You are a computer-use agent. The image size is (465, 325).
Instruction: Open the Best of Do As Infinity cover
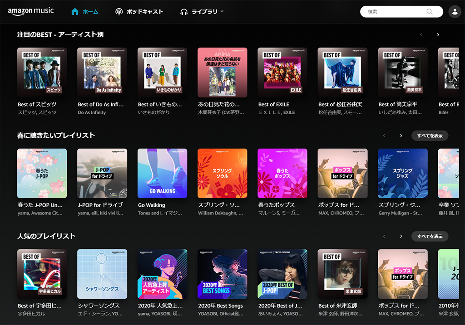[102, 73]
